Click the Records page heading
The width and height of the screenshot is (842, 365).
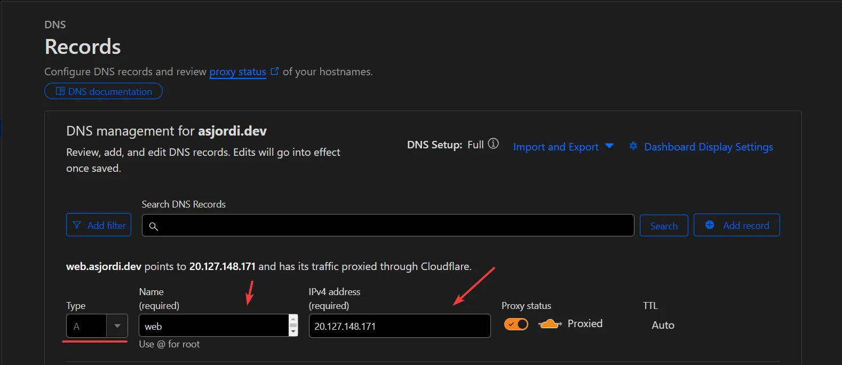[83, 47]
